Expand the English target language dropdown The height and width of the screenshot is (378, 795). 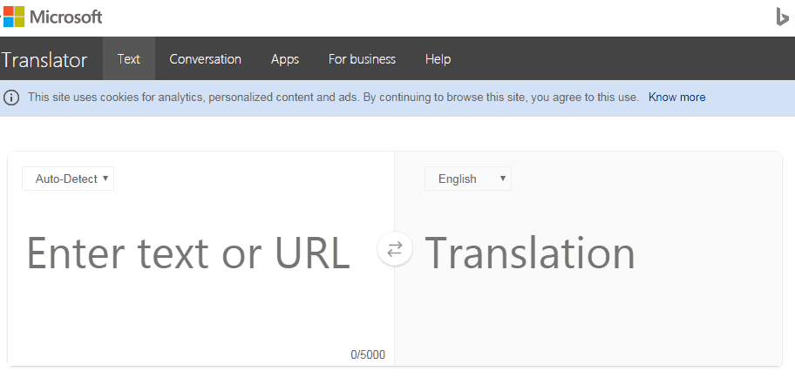pos(468,179)
